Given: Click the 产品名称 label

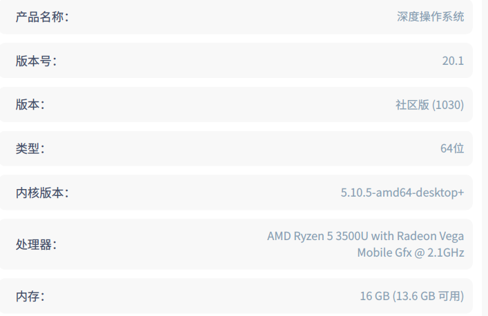Looking at the screenshot, I should (42, 17).
